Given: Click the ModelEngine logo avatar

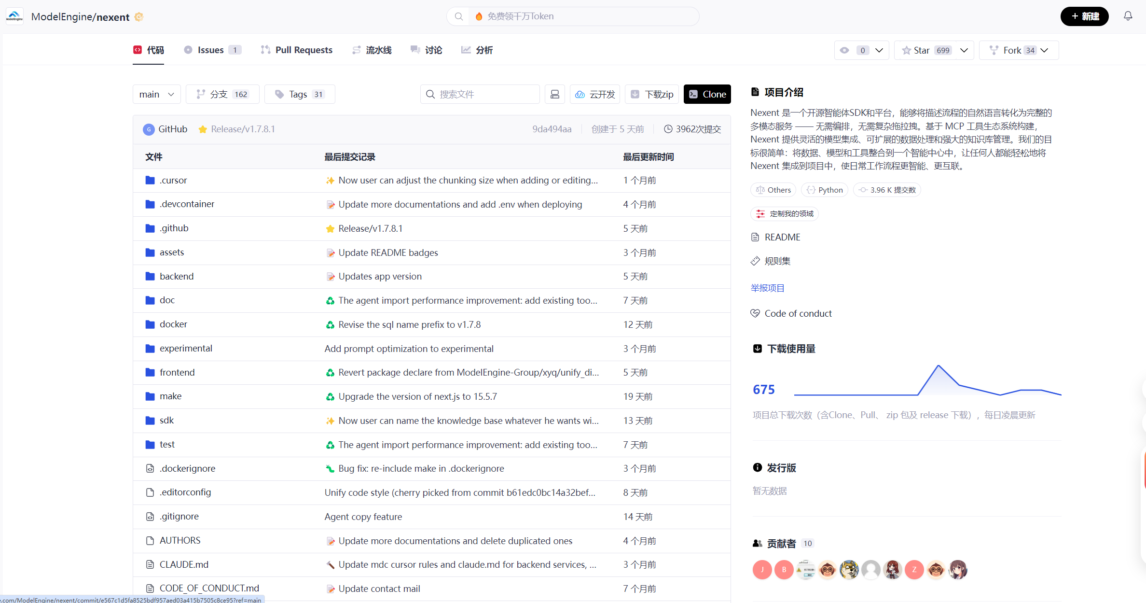Looking at the screenshot, I should coord(14,17).
